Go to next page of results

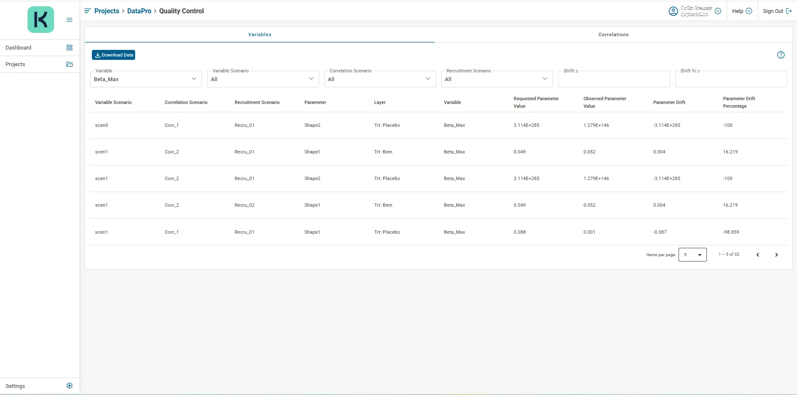tap(776, 255)
